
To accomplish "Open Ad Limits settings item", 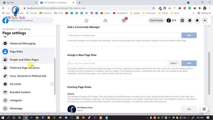I will coord(28,84).
